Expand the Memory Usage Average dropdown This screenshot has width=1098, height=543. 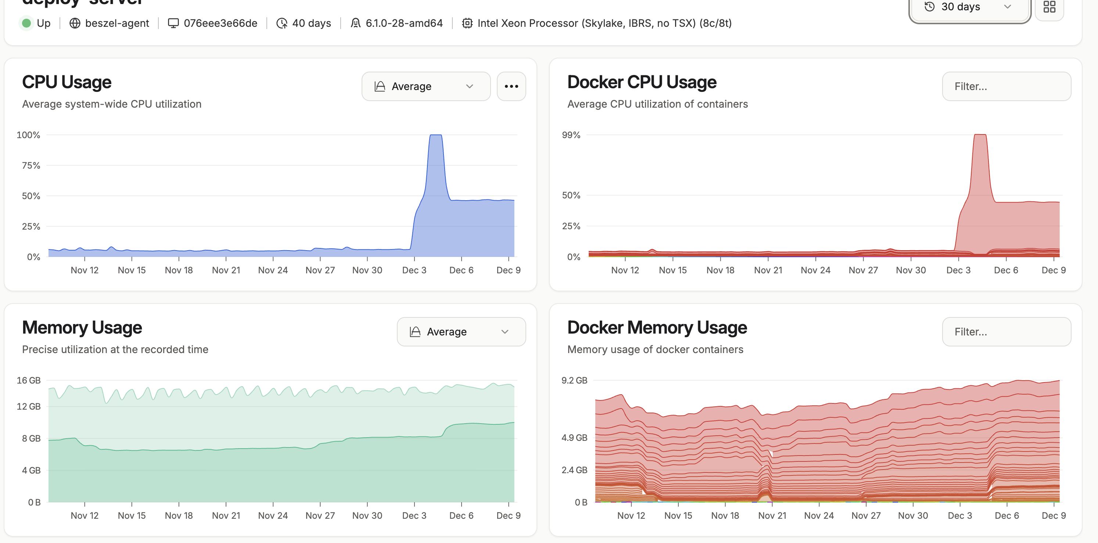[x=461, y=332]
